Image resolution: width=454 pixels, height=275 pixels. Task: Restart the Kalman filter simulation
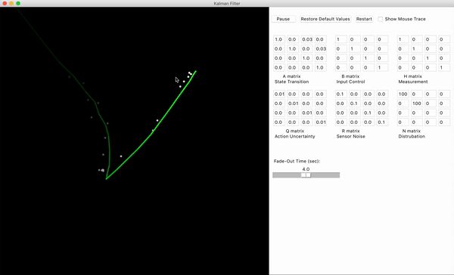click(364, 19)
